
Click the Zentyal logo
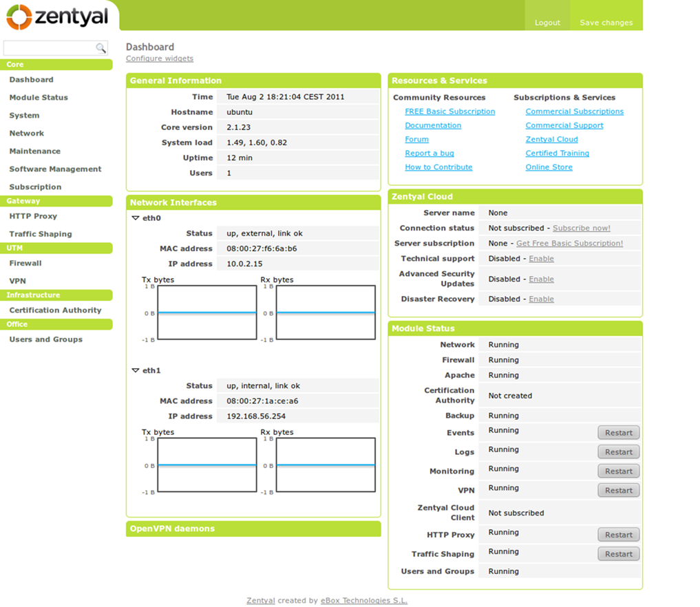(x=57, y=17)
